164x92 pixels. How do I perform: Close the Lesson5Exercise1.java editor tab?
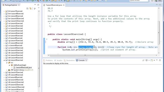tap(64, 5)
